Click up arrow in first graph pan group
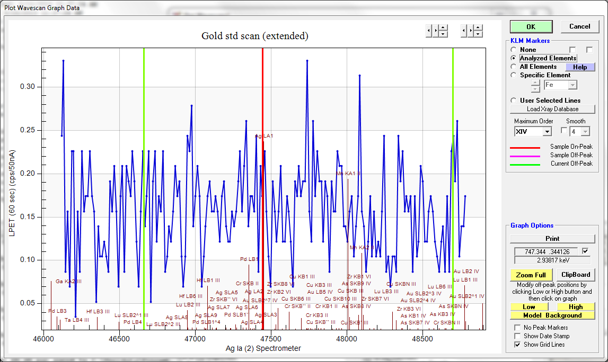Image resolution: width=608 pixels, height=362 pixels. coord(443,28)
